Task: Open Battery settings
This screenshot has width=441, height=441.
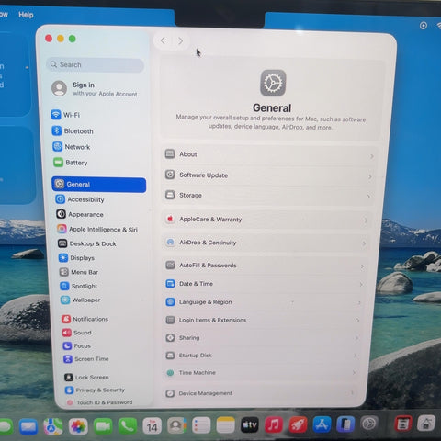Action: pos(71,163)
